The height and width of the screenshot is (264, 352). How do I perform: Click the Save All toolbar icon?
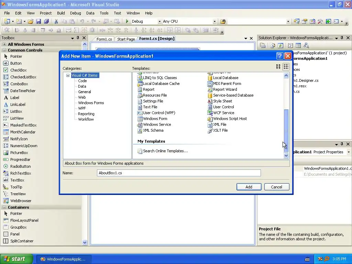(x=46, y=22)
